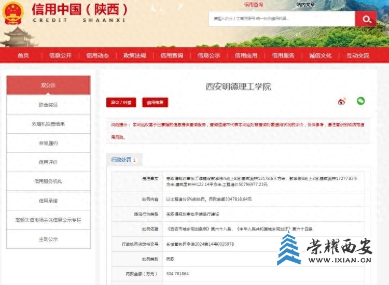Click the 处罚依据 legal basis text
This screenshot has height=285, width=389.
[239, 229]
